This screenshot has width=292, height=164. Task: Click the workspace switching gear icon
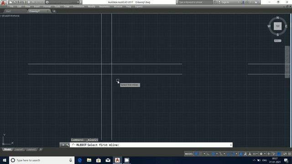click(x=261, y=154)
